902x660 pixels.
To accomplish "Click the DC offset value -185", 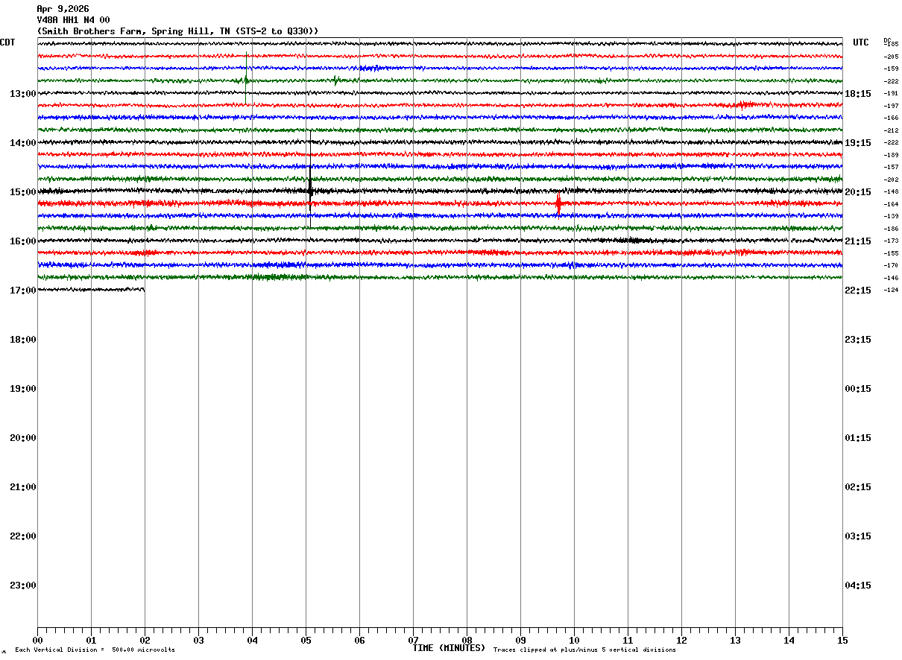I will click(x=891, y=45).
